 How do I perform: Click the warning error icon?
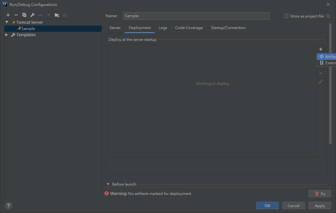point(107,193)
